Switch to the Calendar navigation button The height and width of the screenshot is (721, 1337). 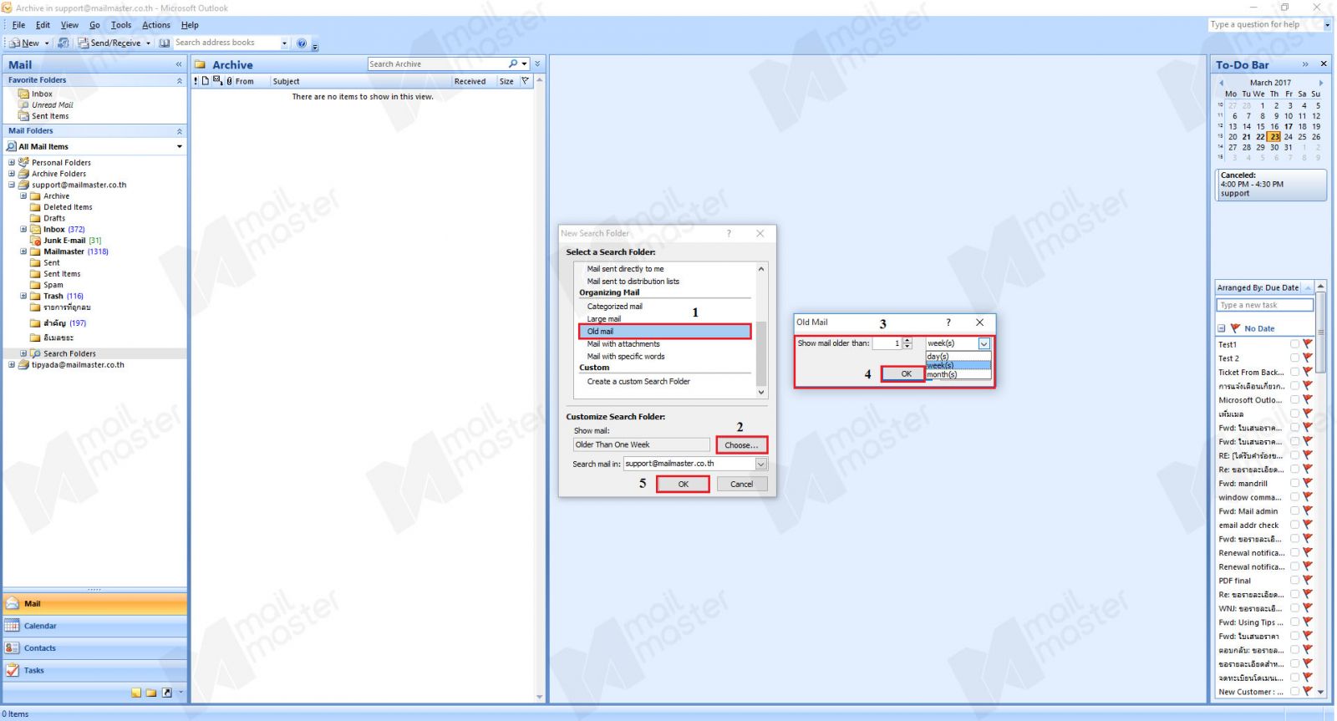point(94,626)
